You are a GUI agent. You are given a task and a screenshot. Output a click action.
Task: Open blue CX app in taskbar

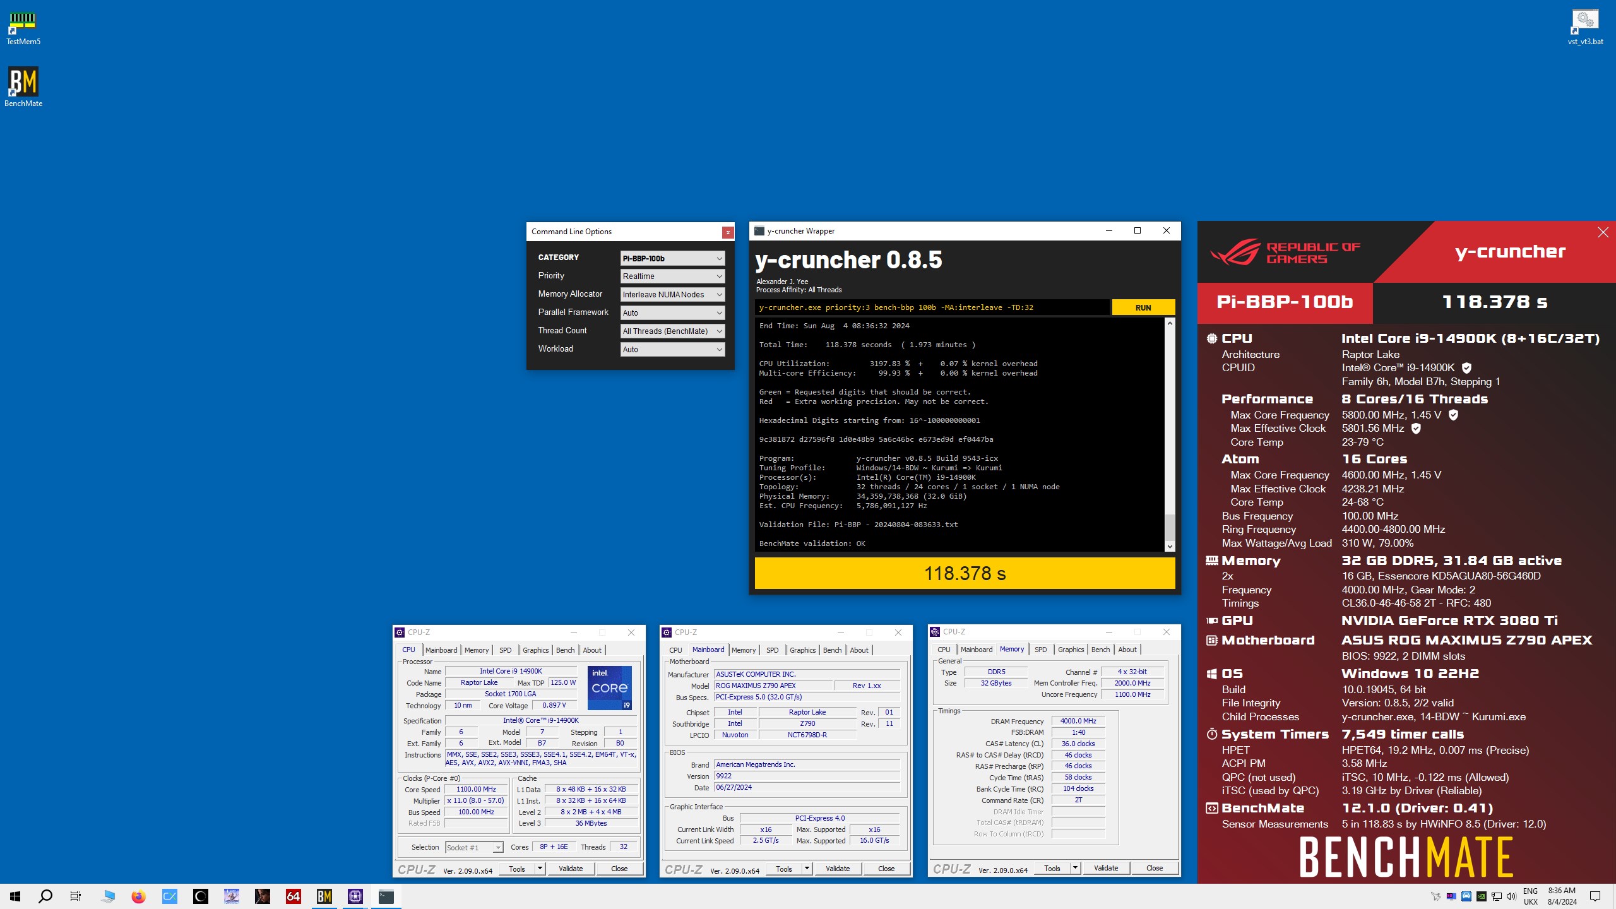[170, 896]
